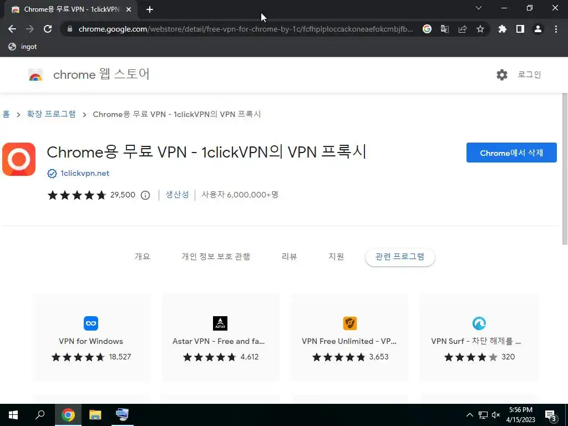Toggle the side panel icon
This screenshot has width=568, height=426.
pyautogui.click(x=520, y=29)
